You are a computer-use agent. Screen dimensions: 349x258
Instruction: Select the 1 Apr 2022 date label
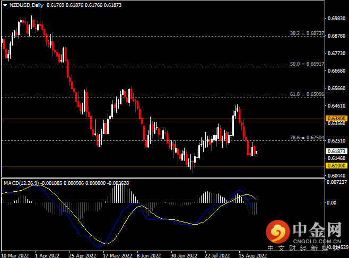pyautogui.click(x=47, y=255)
